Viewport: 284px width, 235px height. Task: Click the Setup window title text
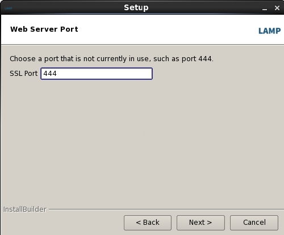[x=136, y=8]
